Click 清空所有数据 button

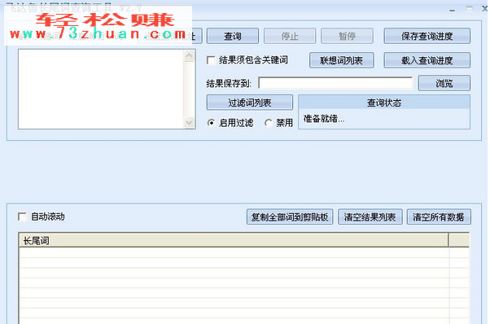coord(439,217)
